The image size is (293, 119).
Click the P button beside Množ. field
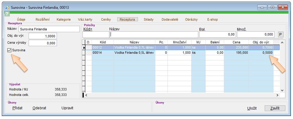pos(281,34)
